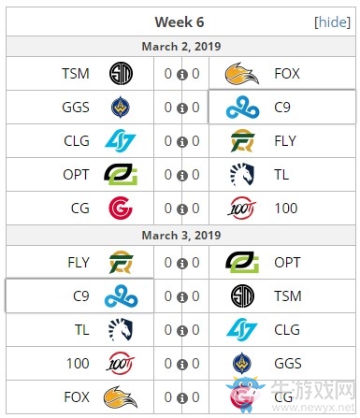Click the Echo Fox logo beside FOX, March 2

(242, 74)
